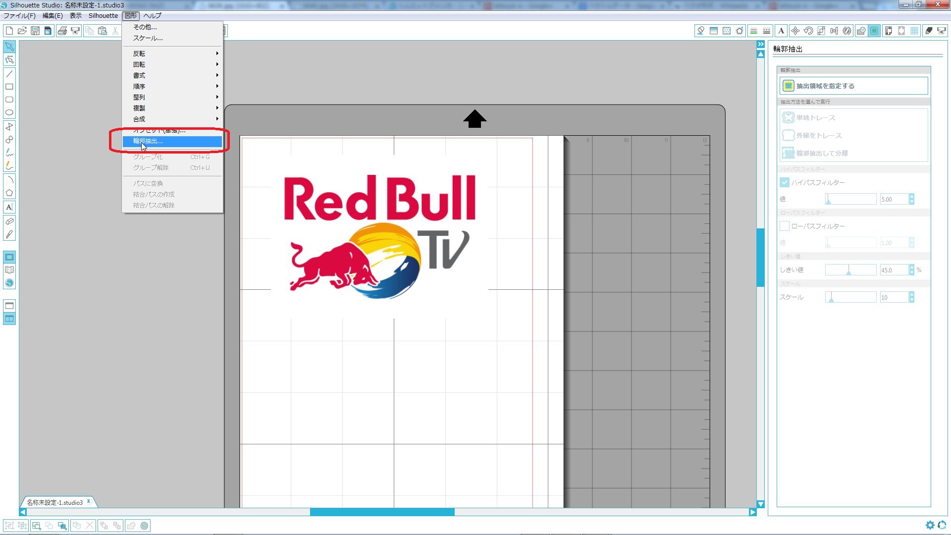Click the Offset concentric circles icon
The height and width of the screenshot is (535, 951).
point(144,526)
